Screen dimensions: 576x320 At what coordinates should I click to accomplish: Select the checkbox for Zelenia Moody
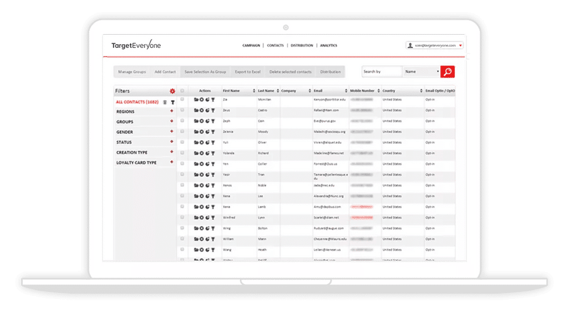(182, 131)
